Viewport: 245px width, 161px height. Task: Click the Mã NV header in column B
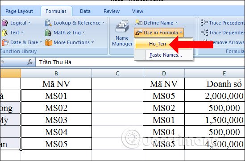56,84
